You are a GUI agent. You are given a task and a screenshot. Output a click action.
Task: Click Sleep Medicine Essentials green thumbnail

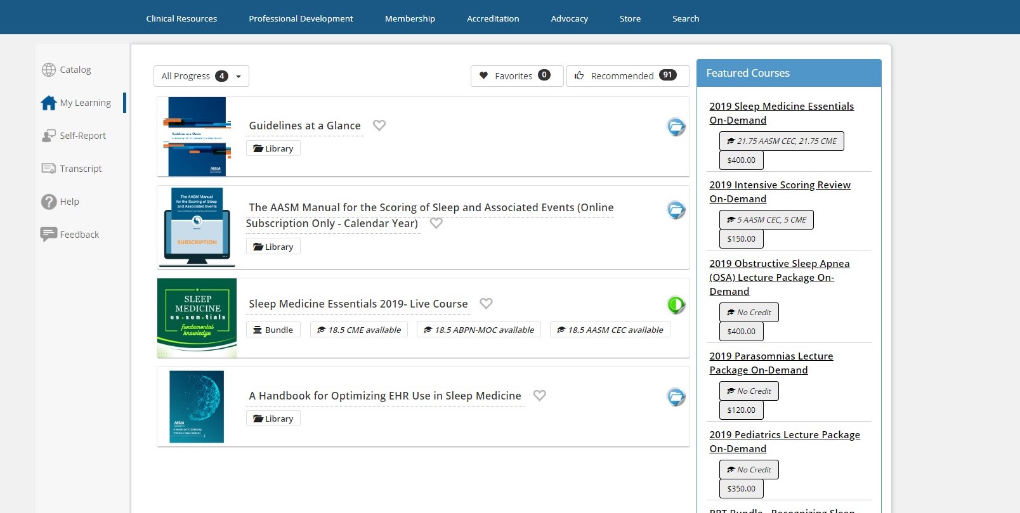[197, 318]
